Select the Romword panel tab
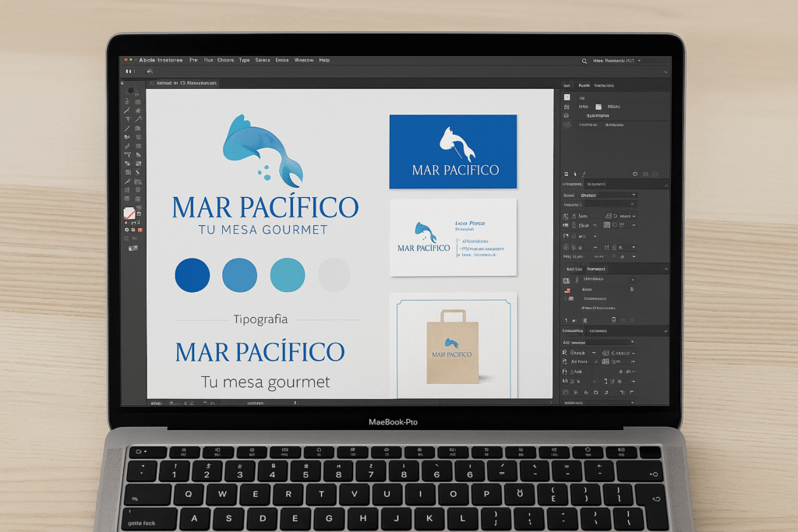798x532 pixels. pyautogui.click(x=595, y=269)
